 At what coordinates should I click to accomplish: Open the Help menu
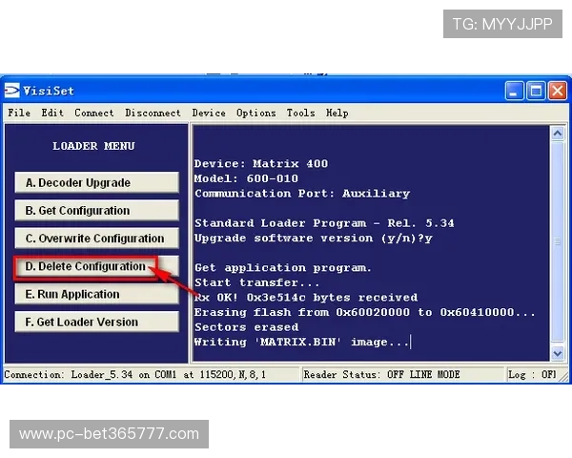[x=337, y=113]
